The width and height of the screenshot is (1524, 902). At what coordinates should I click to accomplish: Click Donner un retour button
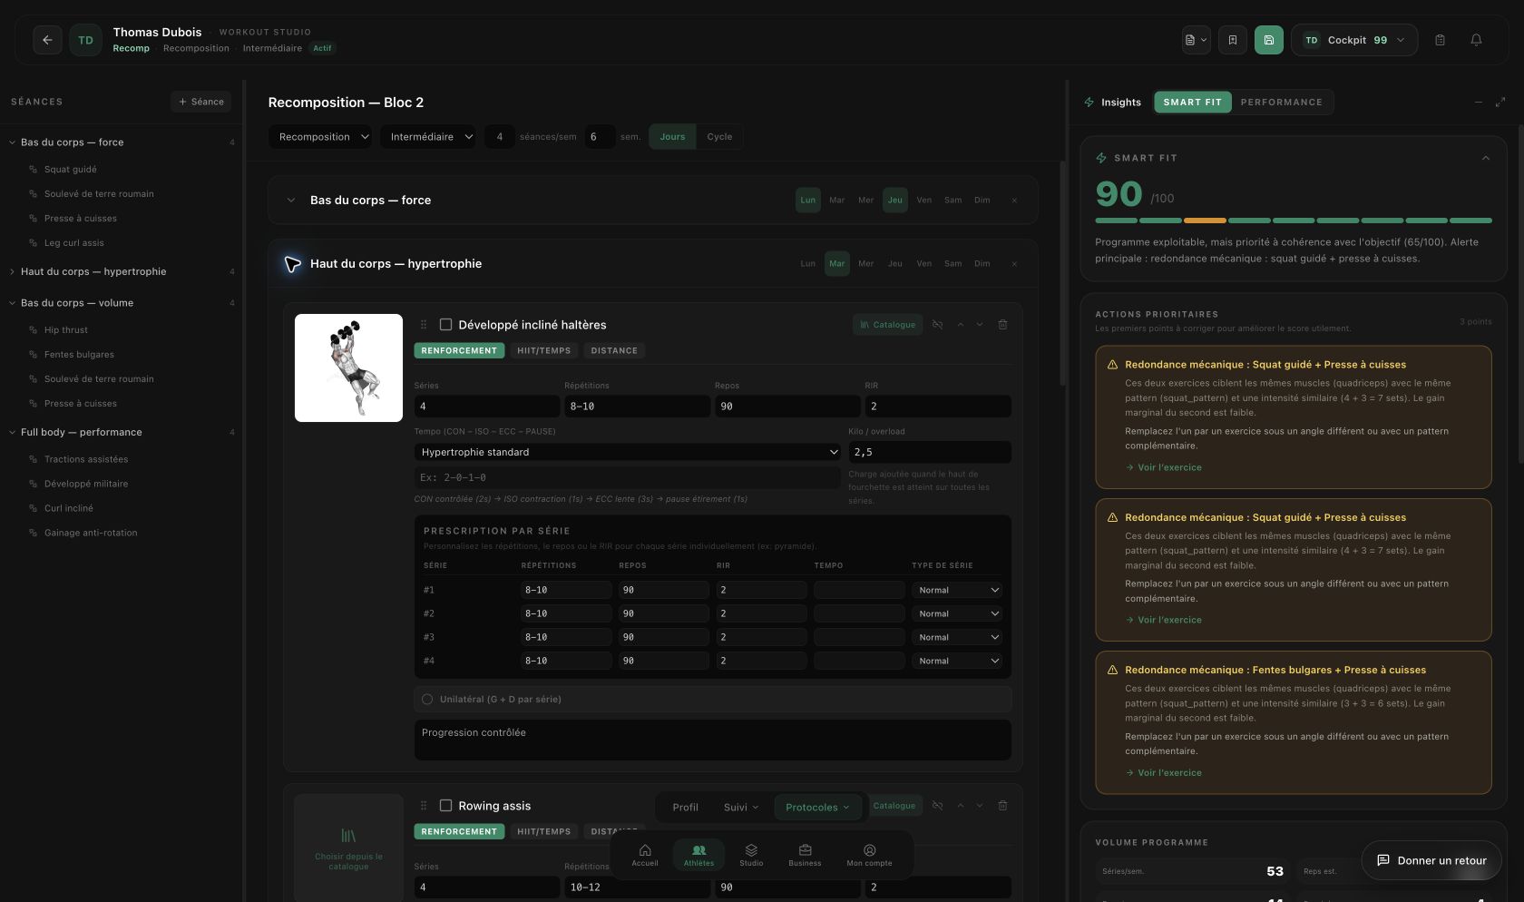point(1431,860)
